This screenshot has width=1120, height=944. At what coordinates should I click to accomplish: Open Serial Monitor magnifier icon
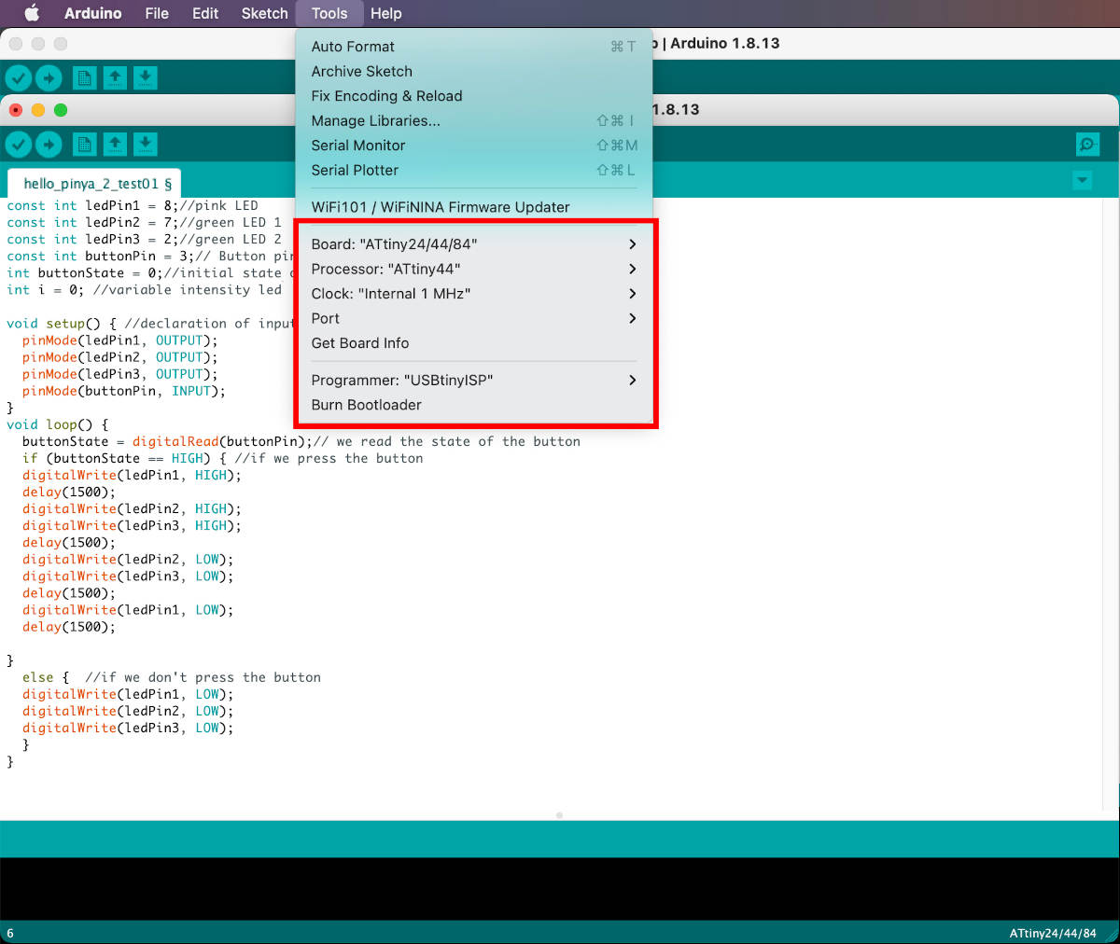click(x=1087, y=144)
